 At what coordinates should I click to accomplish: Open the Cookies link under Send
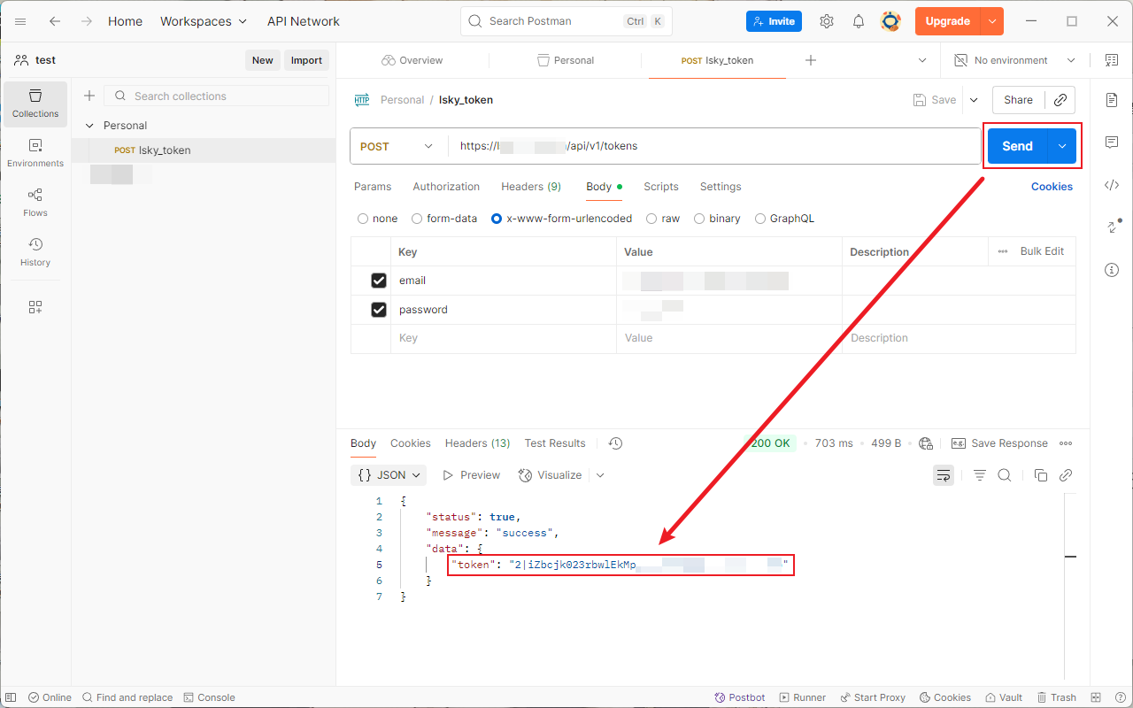[1052, 187]
